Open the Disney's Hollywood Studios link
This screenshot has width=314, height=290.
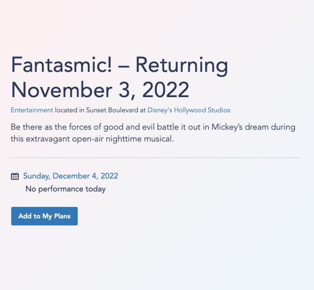pyautogui.click(x=189, y=110)
